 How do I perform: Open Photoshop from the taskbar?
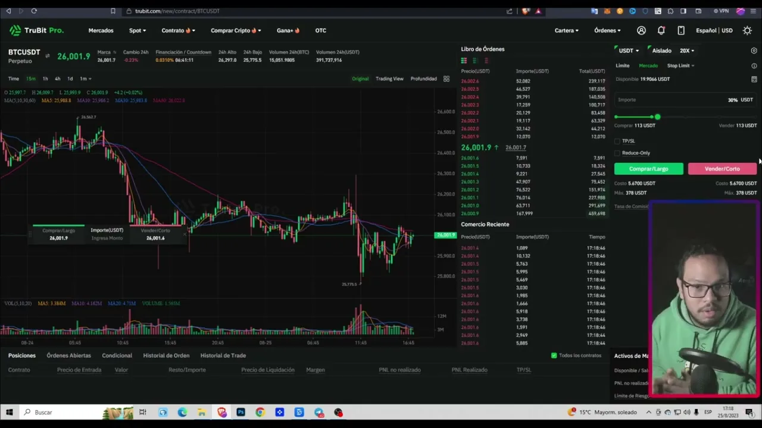[x=241, y=412]
